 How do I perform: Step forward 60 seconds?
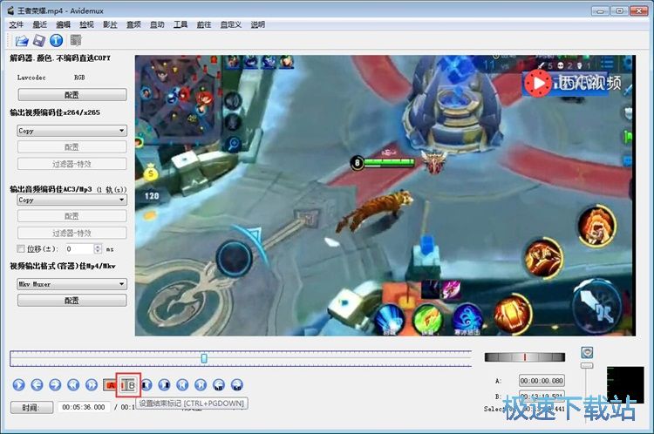(237, 384)
